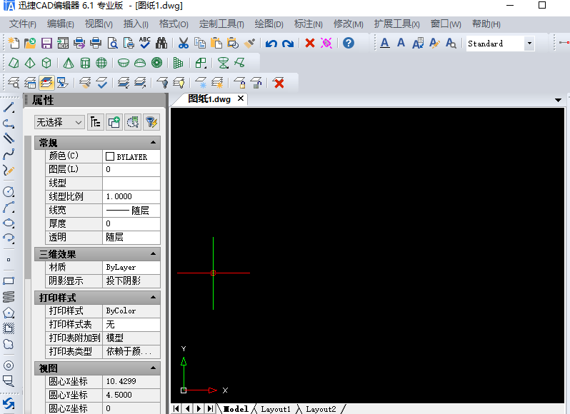This screenshot has height=414, width=570.
Task: Switch to the Layout1 tab
Action: coord(276,409)
